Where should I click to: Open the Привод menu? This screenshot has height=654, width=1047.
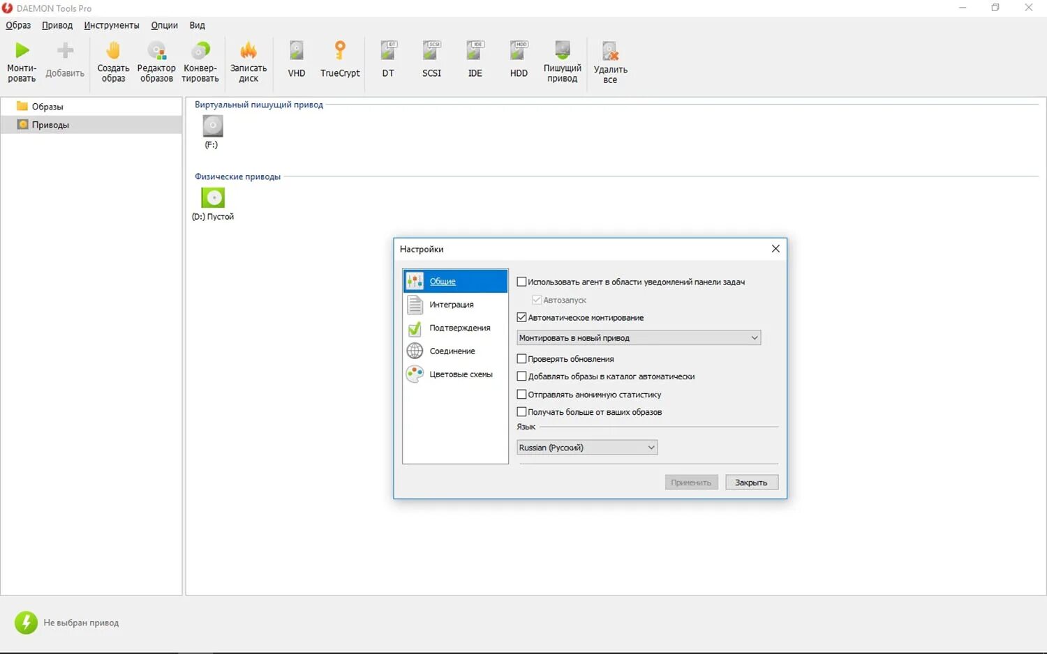(57, 25)
